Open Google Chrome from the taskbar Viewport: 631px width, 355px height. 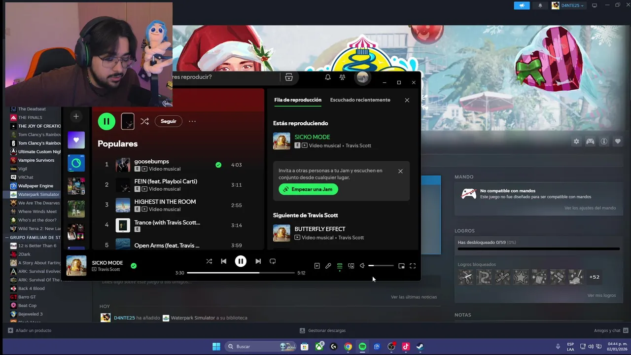348,347
